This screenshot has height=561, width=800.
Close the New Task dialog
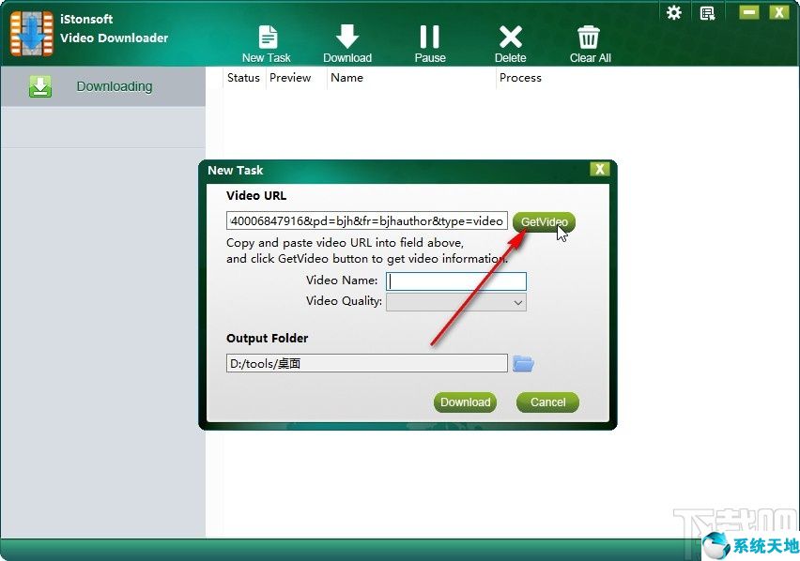pyautogui.click(x=600, y=170)
